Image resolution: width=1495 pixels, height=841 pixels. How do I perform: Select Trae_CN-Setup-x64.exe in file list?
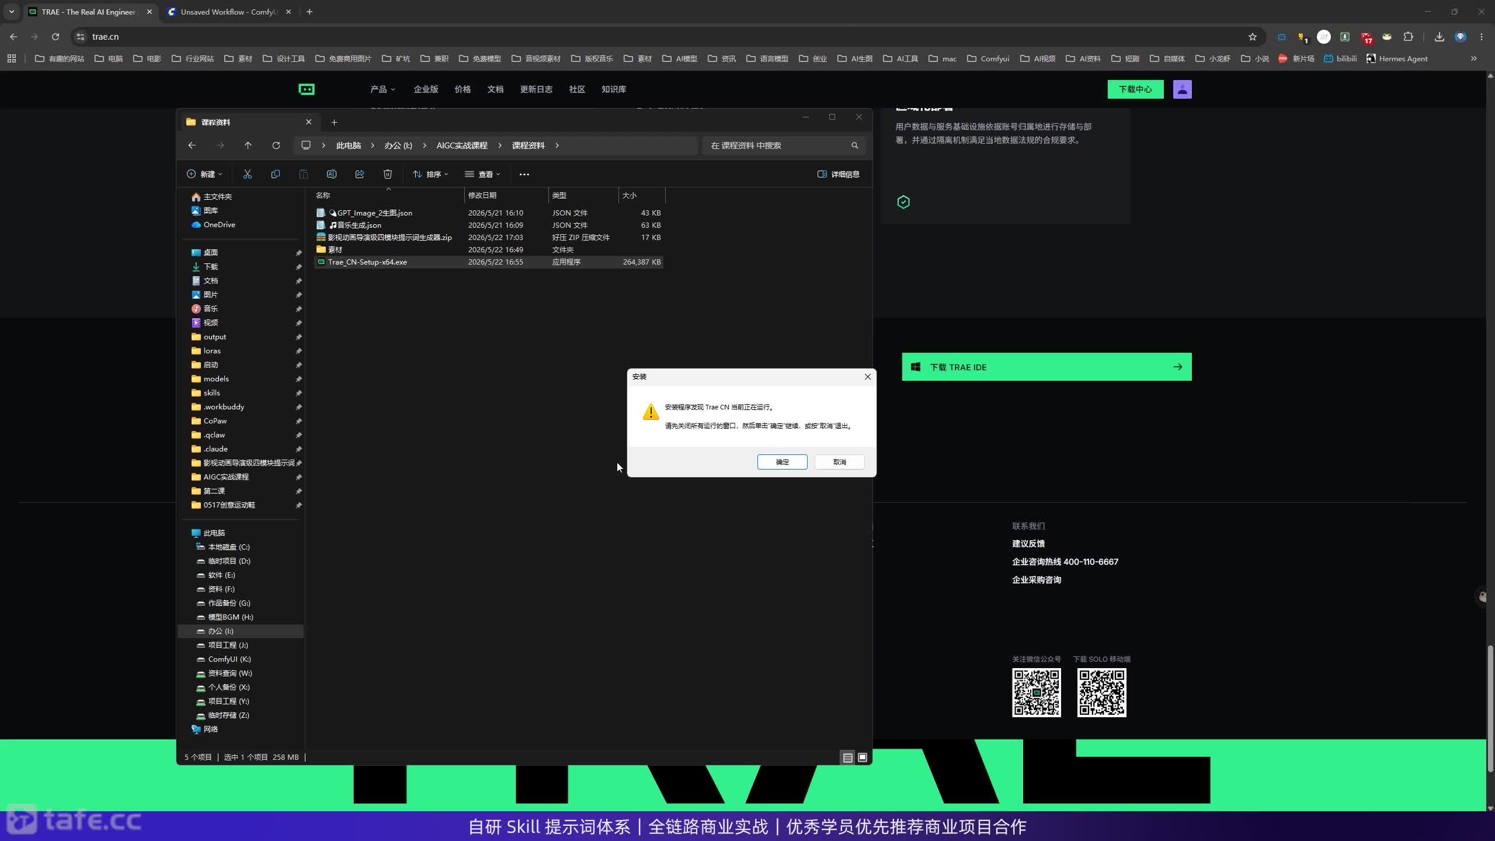(x=489, y=262)
